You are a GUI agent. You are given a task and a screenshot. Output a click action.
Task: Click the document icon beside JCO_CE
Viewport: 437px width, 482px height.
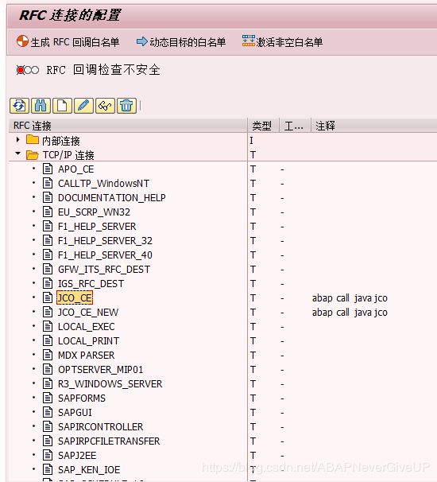click(48, 297)
